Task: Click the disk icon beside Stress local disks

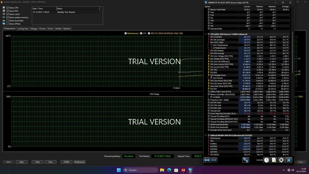Action: [x=4, y=20]
